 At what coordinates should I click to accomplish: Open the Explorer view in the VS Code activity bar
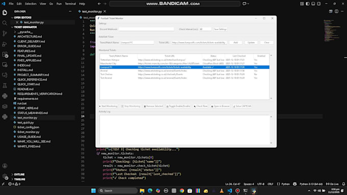click(5, 13)
